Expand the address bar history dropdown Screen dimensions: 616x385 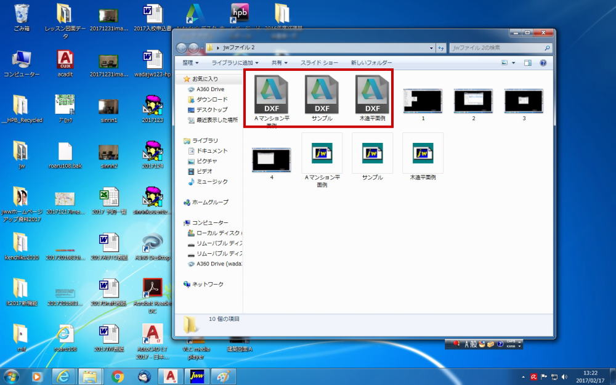click(431, 48)
